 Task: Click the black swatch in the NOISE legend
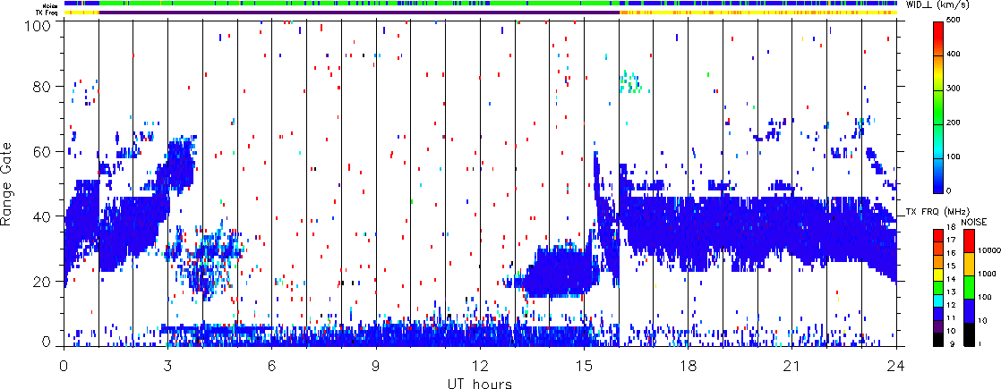pos(969,334)
